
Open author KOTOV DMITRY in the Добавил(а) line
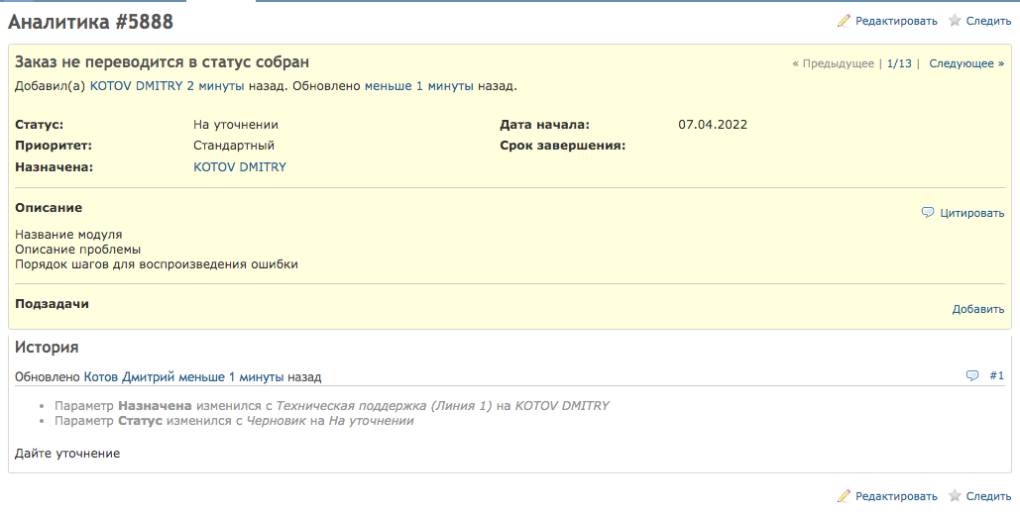pos(136,86)
